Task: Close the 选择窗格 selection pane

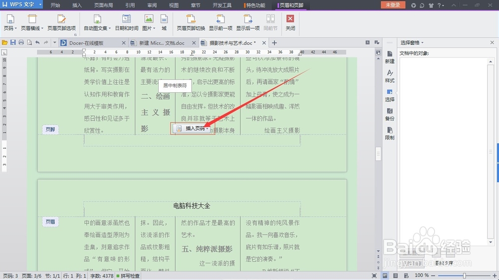Action: 492,42
